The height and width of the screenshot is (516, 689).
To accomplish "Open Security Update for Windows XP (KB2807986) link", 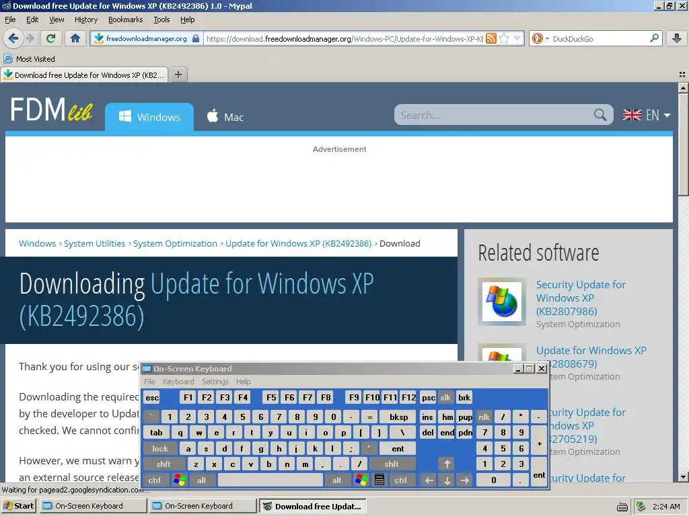I will pyautogui.click(x=581, y=298).
